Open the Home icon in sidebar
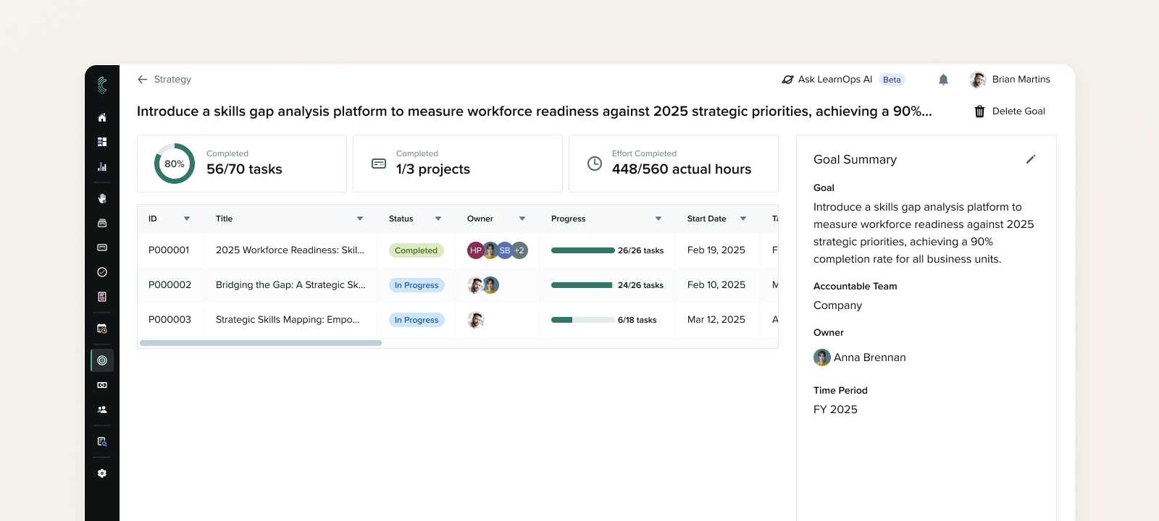The width and height of the screenshot is (1159, 521). pos(102,117)
